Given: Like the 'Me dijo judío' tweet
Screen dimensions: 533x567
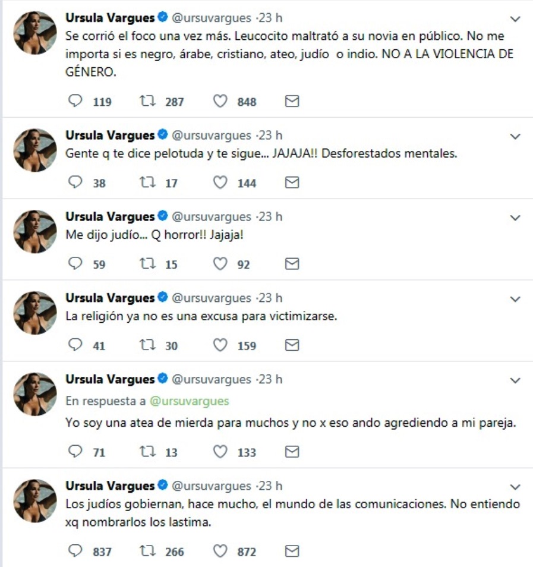Looking at the screenshot, I should (220, 264).
